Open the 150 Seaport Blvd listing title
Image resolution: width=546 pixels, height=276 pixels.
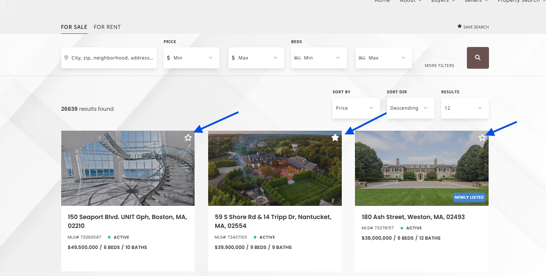(x=128, y=221)
